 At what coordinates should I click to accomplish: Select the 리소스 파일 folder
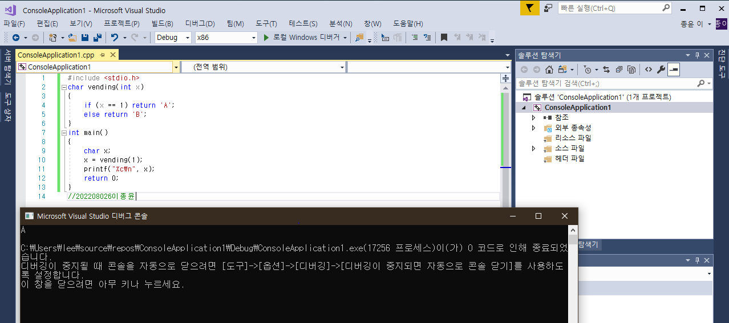point(573,138)
